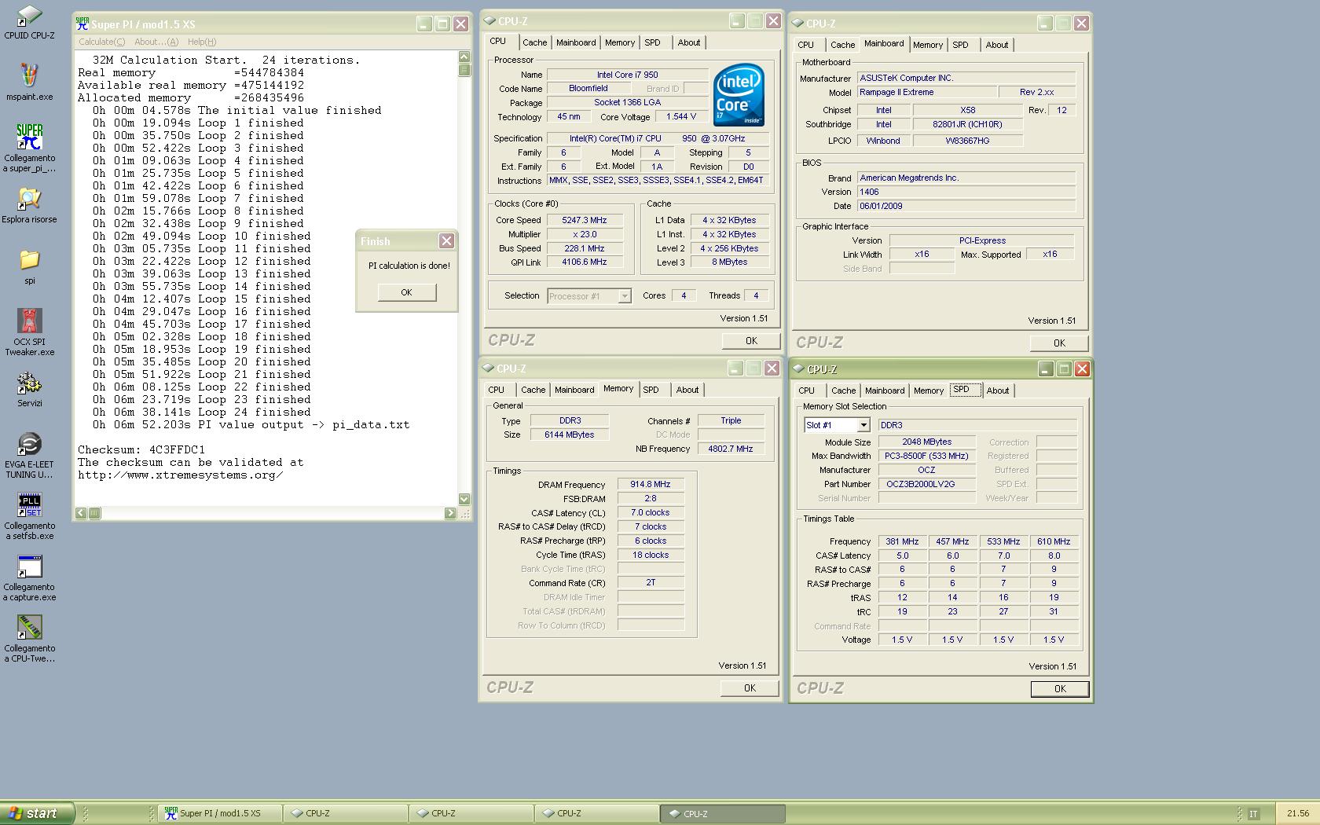Click the title bar icon of the top-left CPU-Z window

coord(489,21)
